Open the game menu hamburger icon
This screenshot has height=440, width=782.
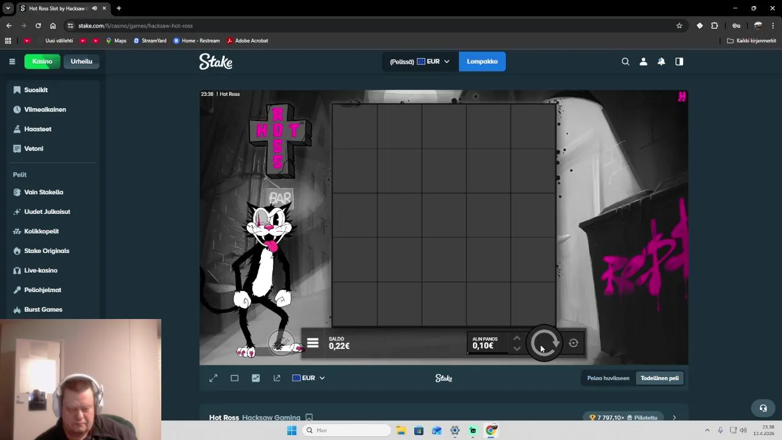(x=313, y=343)
